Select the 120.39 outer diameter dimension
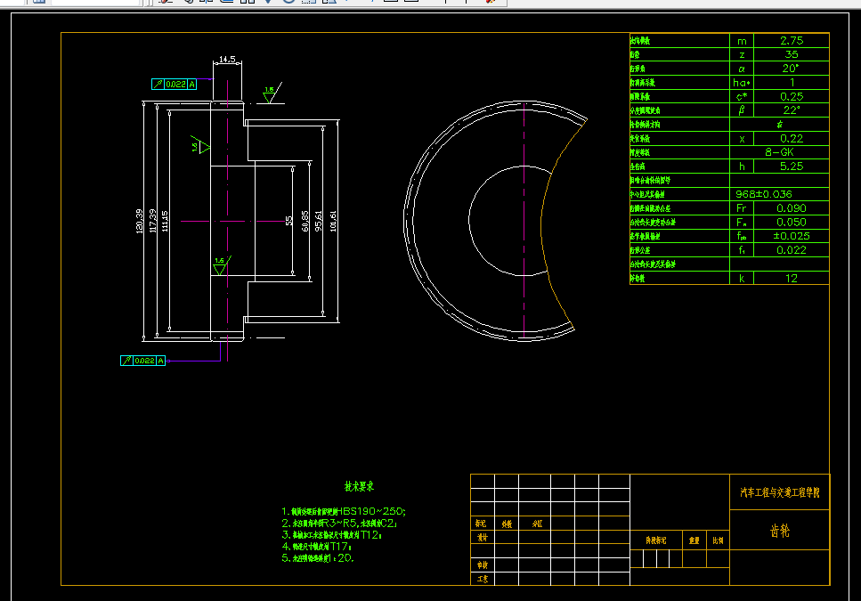Image resolution: width=861 pixels, height=601 pixels. 140,221
